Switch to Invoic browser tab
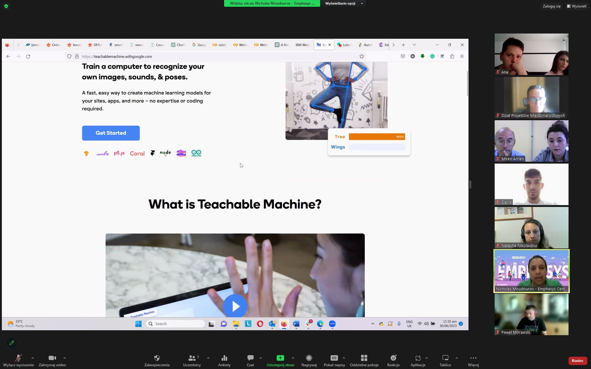Screen dimensions: 591x369 pos(74,45)
